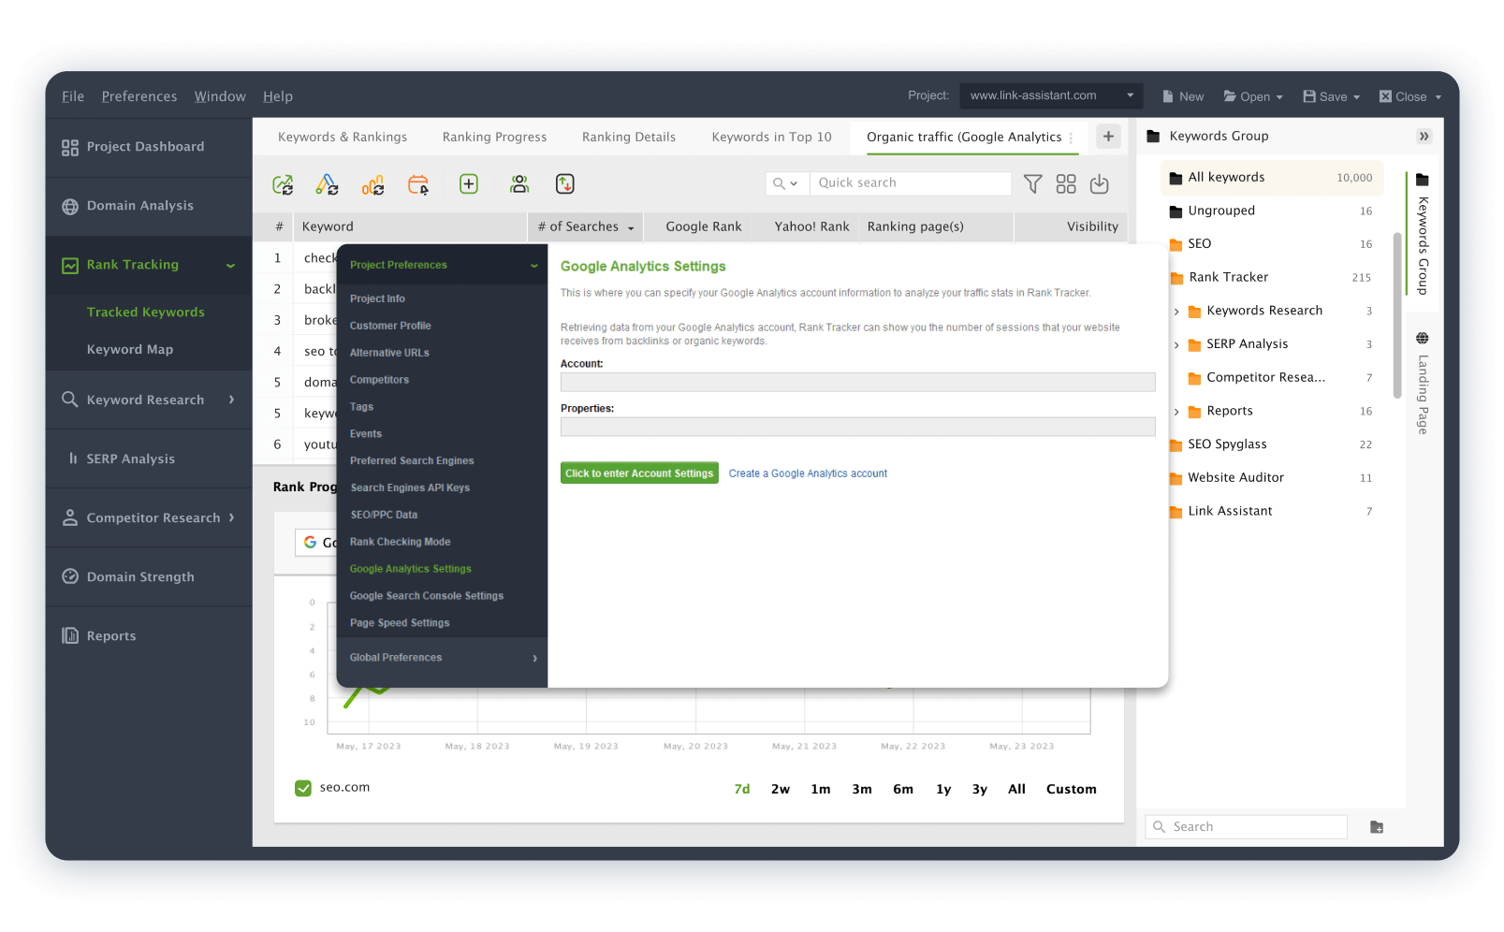
Task: Open Rank Checking Mode preference
Action: pos(400,542)
